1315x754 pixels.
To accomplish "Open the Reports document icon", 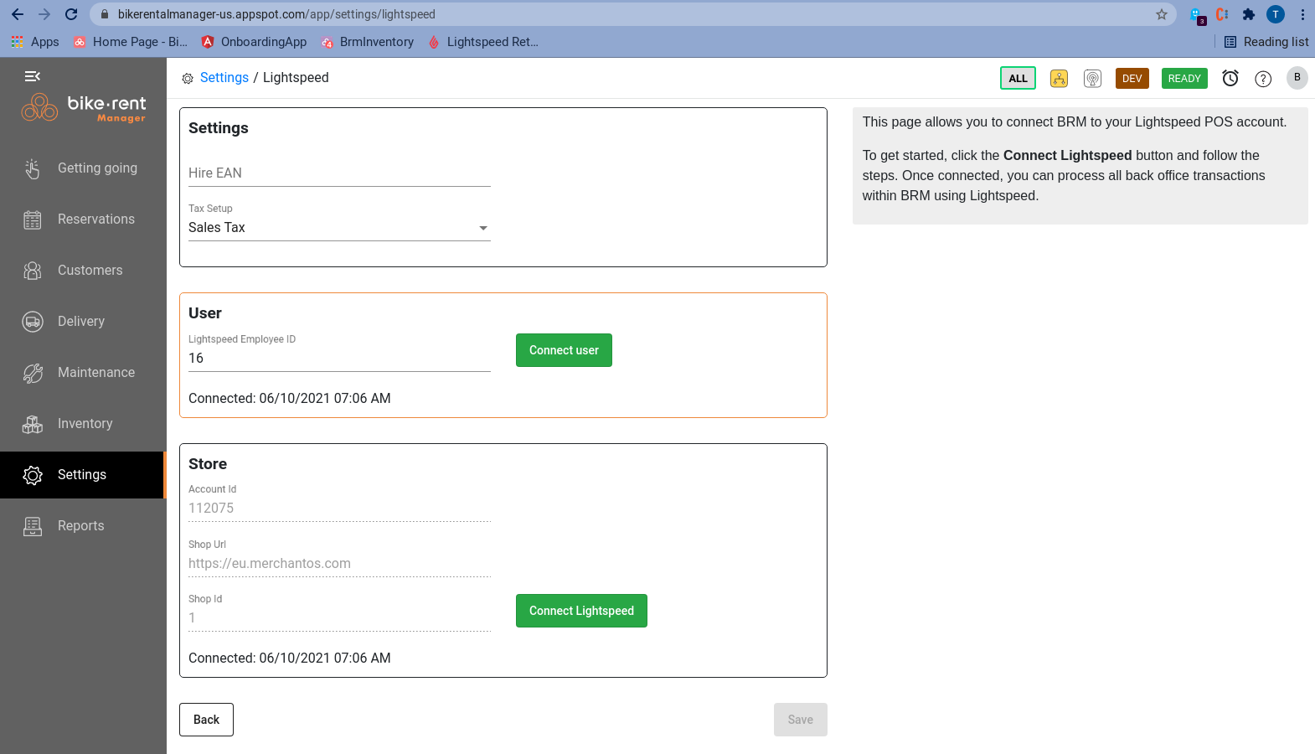I will 33,526.
